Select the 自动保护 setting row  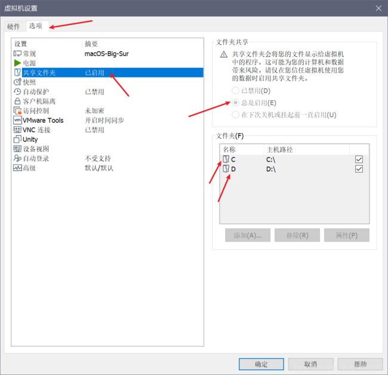[x=108, y=91]
